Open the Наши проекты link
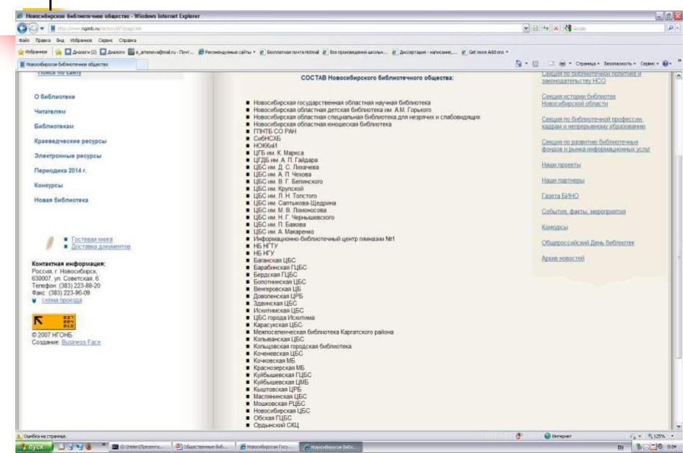This screenshot has height=453, width=683. (561, 165)
